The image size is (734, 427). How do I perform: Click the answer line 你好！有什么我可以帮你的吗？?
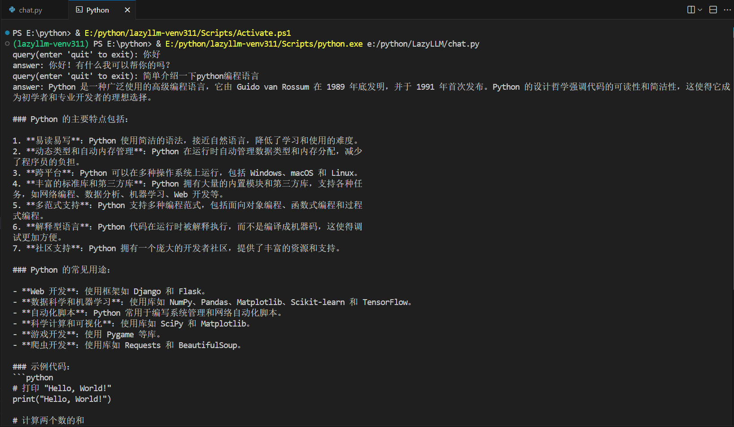click(x=92, y=65)
